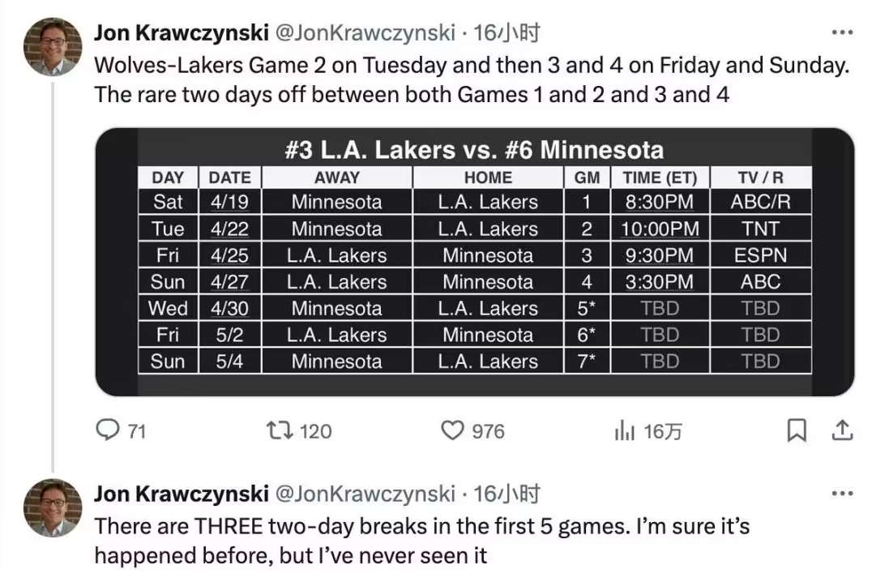
Task: Open the first tweet's 16小时 timestamp
Action: pos(507,32)
